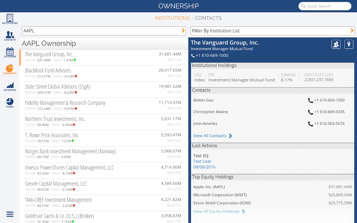
Task: Click the phone icon beside John Ameriks
Action: [310, 124]
